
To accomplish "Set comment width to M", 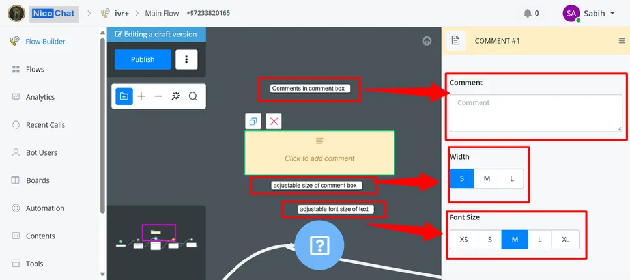I will pyautogui.click(x=487, y=179).
